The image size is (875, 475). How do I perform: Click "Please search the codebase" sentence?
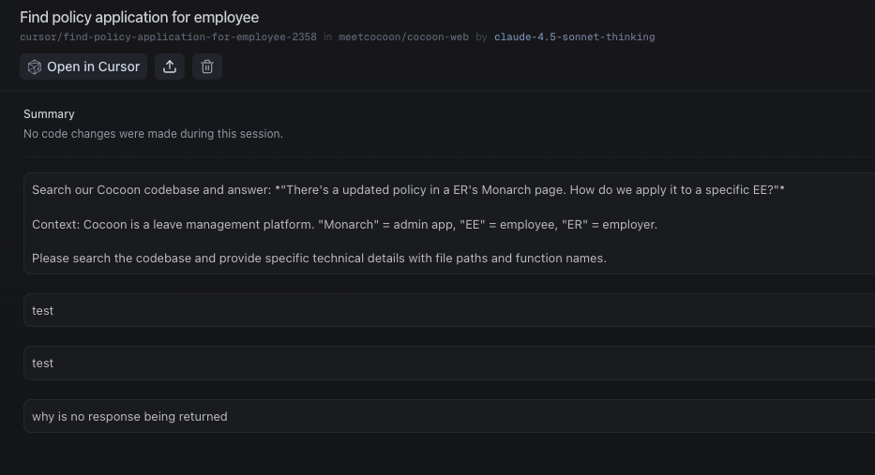(319, 259)
